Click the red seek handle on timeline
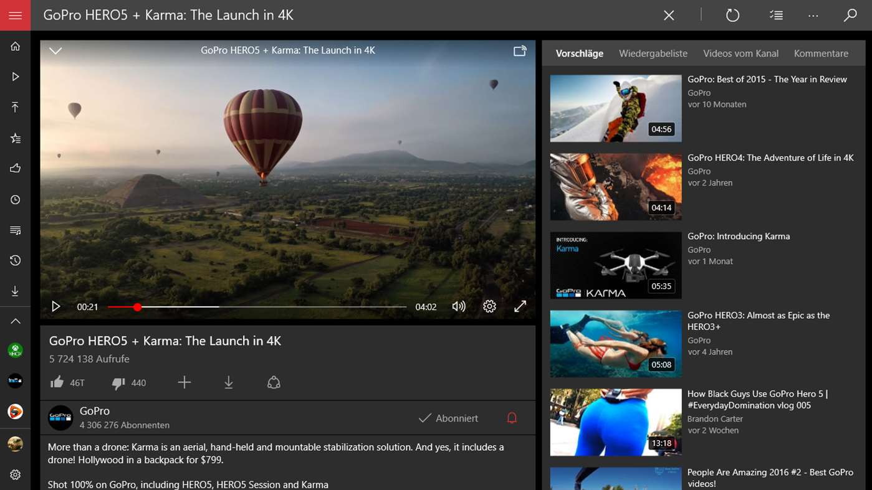The width and height of the screenshot is (872, 490). pos(137,307)
